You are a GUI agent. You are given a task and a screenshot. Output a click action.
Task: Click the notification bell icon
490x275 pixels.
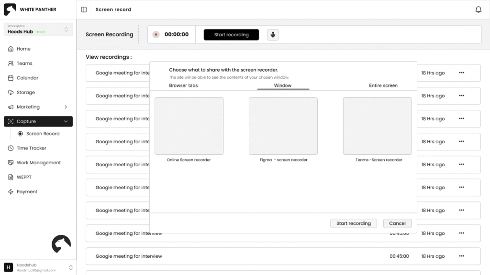tap(478, 10)
